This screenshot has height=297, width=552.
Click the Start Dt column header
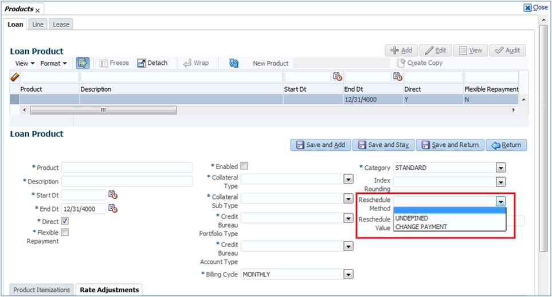(313, 89)
